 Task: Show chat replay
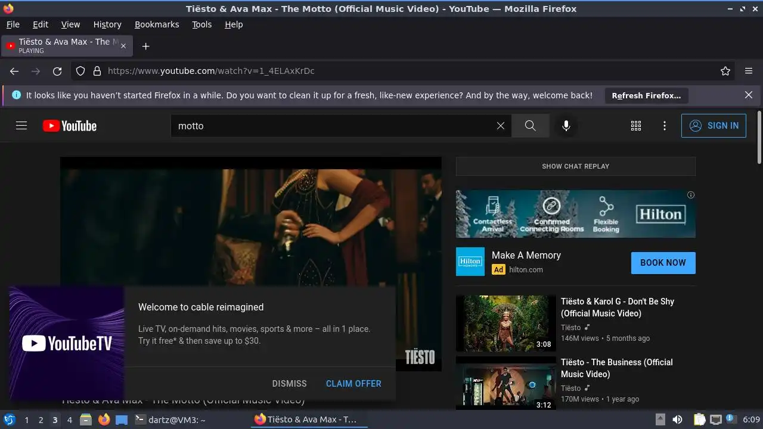(575, 166)
